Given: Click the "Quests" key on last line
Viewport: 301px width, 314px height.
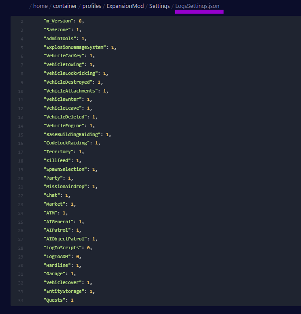Looking at the screenshot, I should click(x=55, y=300).
